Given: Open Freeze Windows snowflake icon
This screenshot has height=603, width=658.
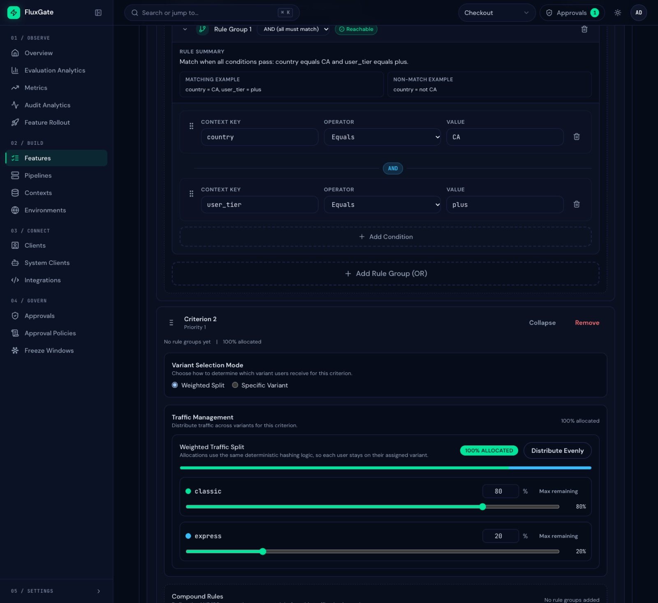Looking at the screenshot, I should coord(15,350).
